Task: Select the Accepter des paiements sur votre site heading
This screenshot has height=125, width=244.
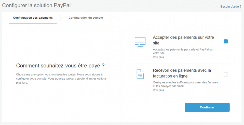Action: pyautogui.click(x=183, y=40)
